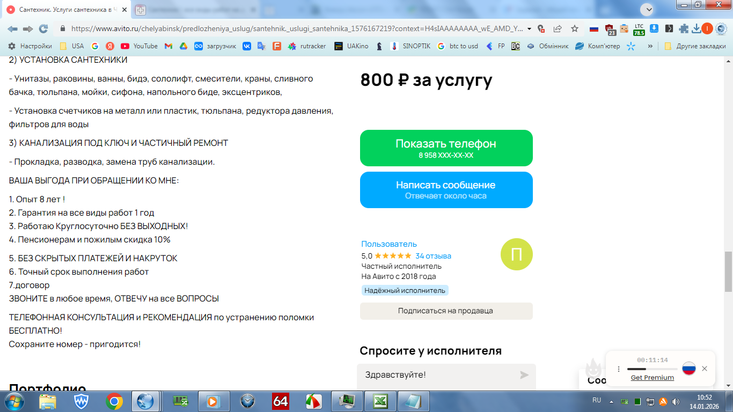733x412 pixels.
Task: Expand the hidden bookmarks chevron
Action: coord(650,46)
